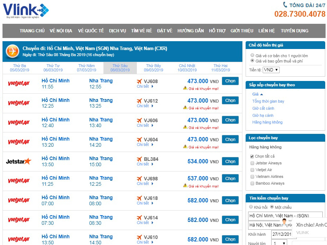Open the 'Vé nội địa' menu item

61,31
